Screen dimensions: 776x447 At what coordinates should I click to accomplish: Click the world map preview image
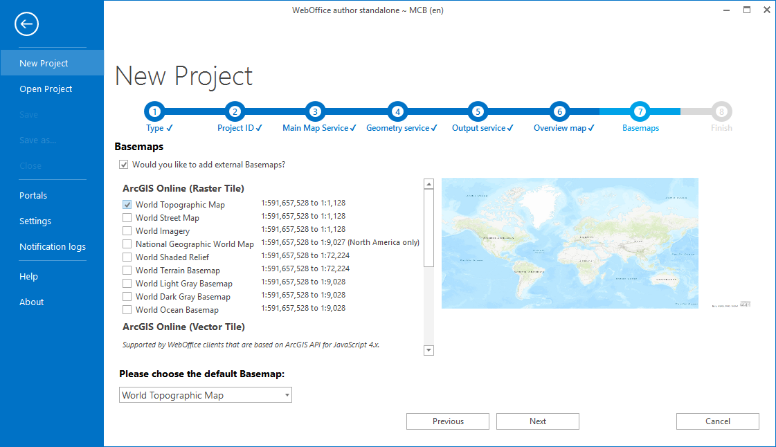(x=569, y=243)
